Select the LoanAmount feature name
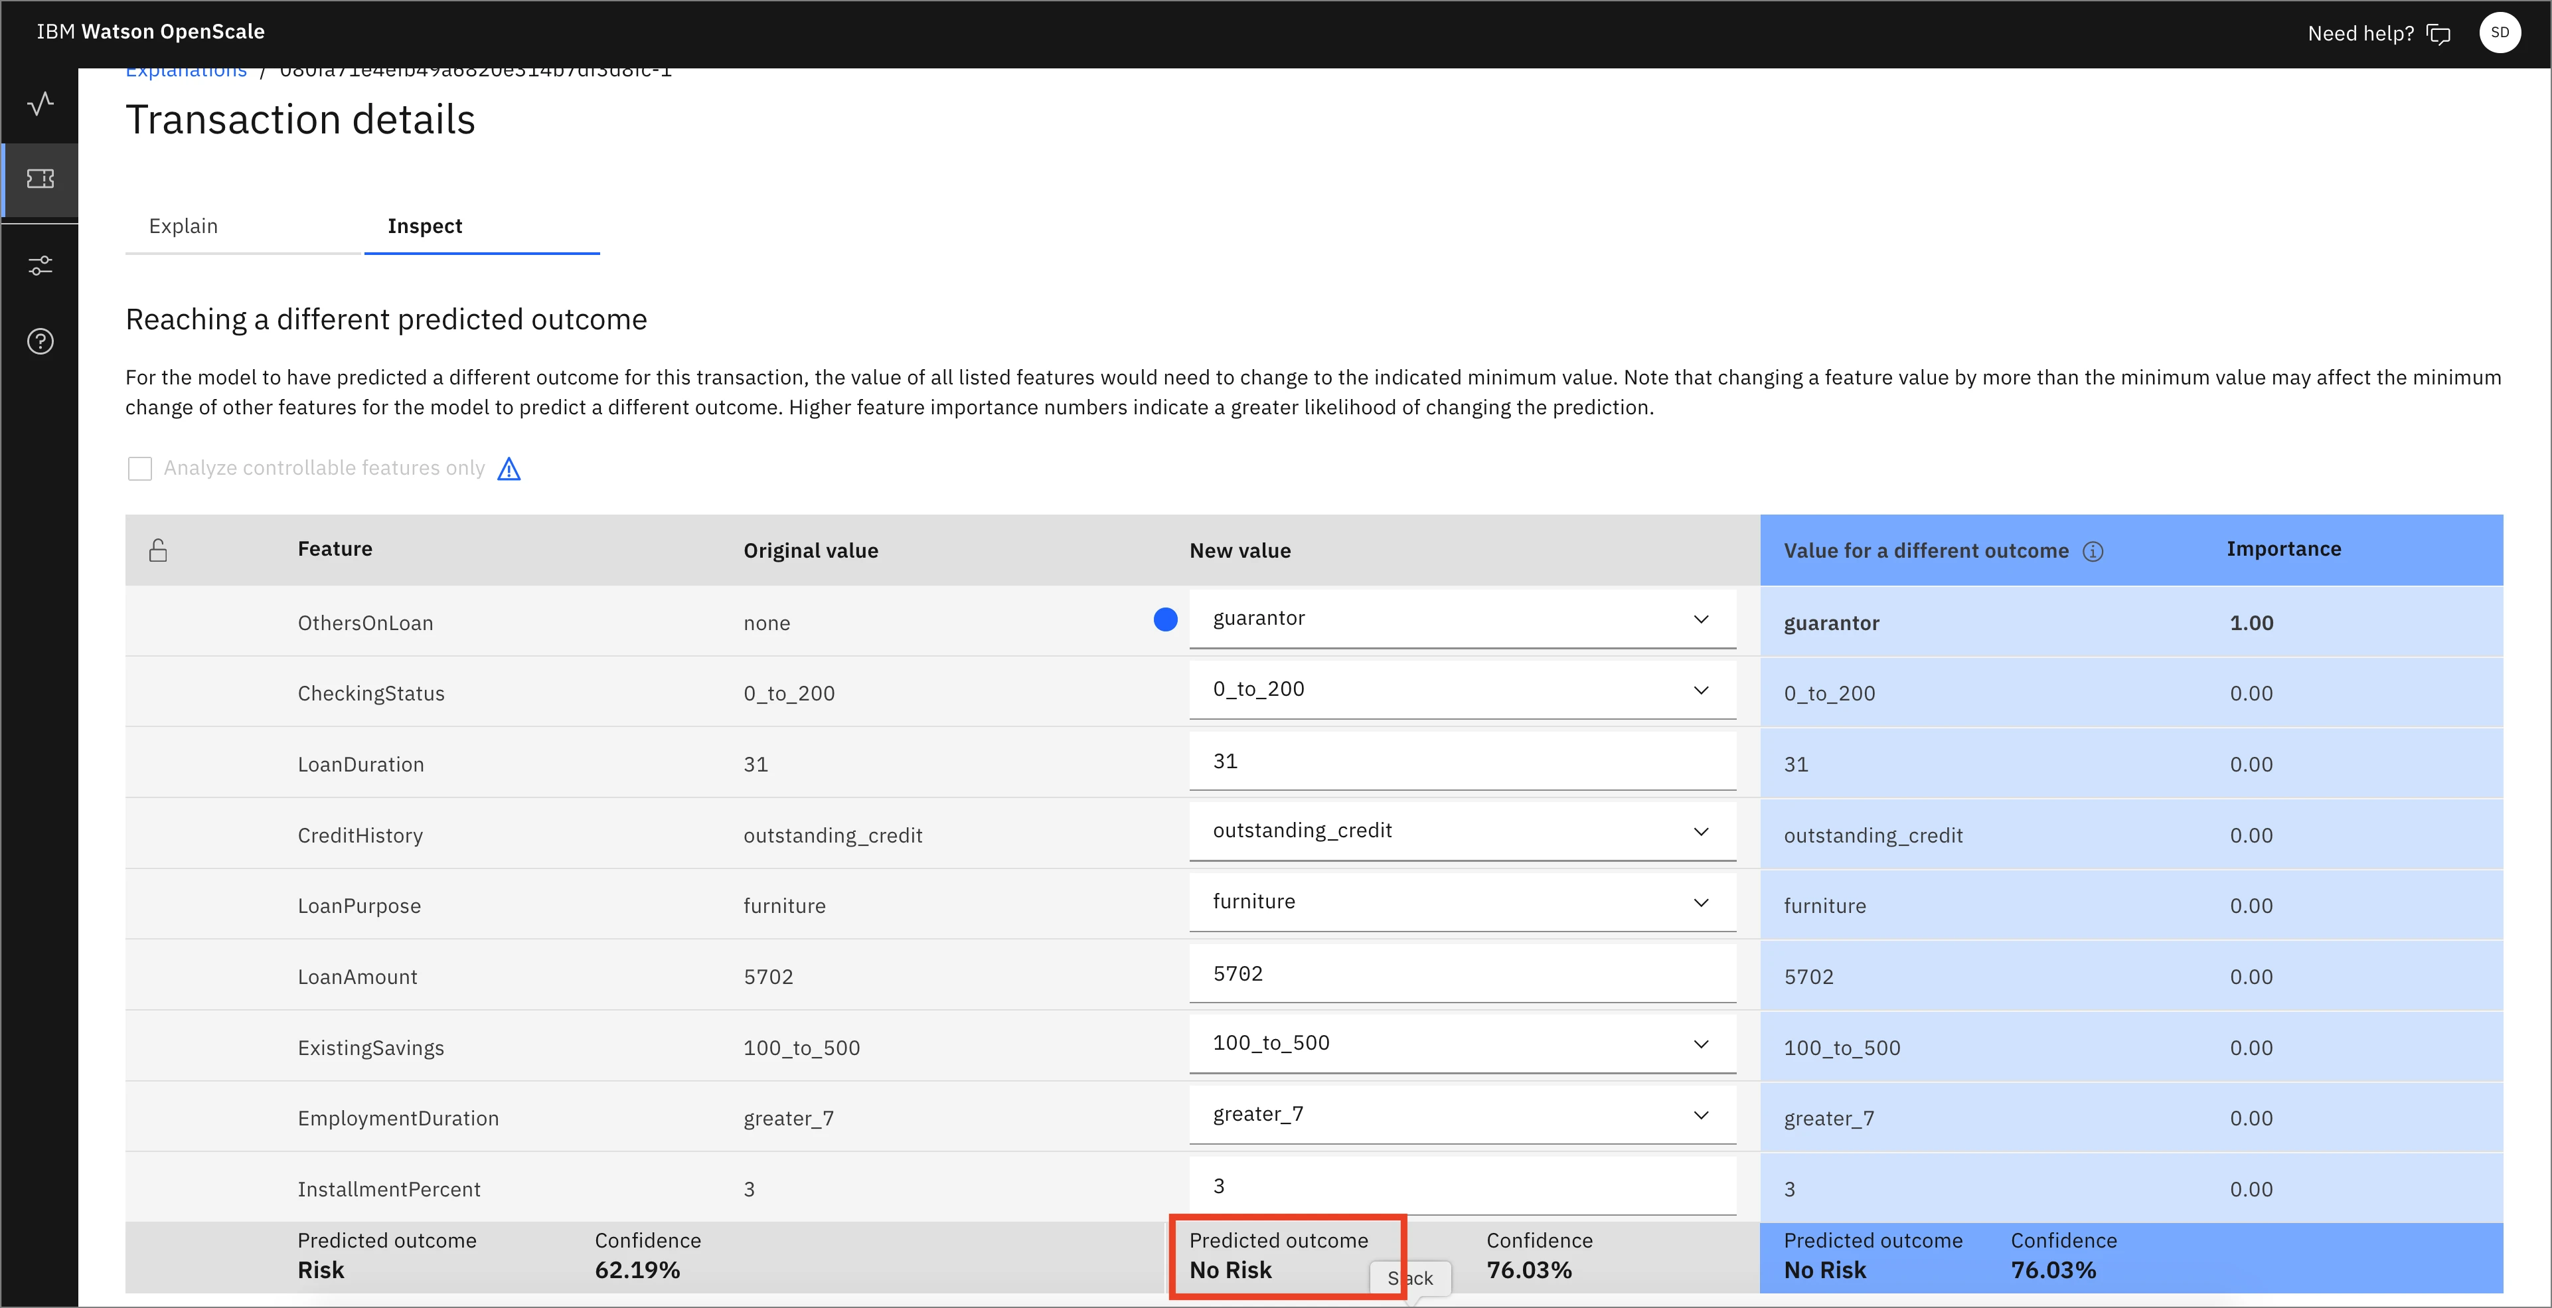This screenshot has height=1308, width=2552. point(357,977)
